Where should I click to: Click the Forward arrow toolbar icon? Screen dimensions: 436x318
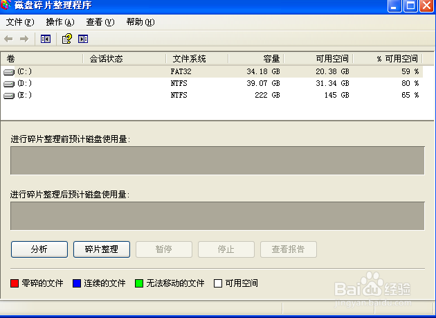[24, 39]
